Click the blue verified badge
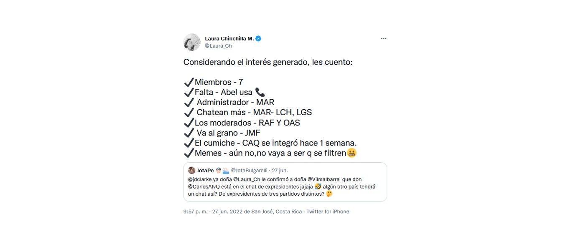568x239 pixels. pyautogui.click(x=259, y=39)
